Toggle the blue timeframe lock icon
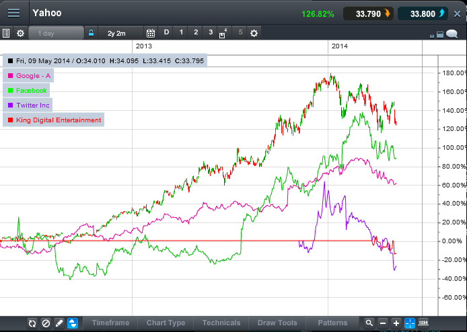The height and width of the screenshot is (332, 467). 91,33
